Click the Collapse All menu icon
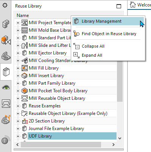The image size is (151, 152). point(76,46)
